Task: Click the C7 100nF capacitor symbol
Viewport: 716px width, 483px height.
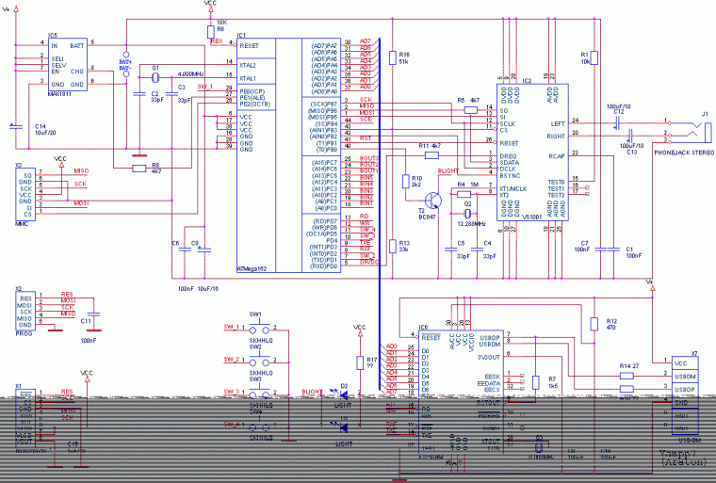Action: coord(601,250)
